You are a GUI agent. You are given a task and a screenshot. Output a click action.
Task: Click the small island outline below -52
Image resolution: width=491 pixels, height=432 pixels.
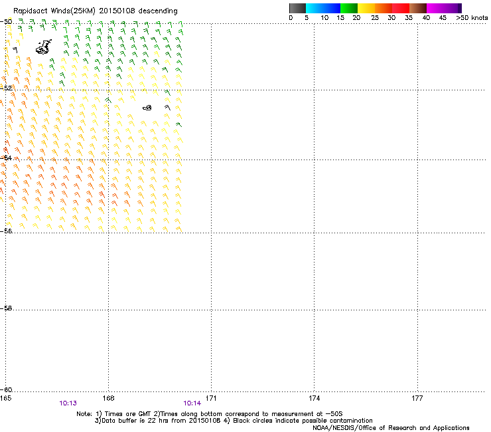(x=147, y=108)
